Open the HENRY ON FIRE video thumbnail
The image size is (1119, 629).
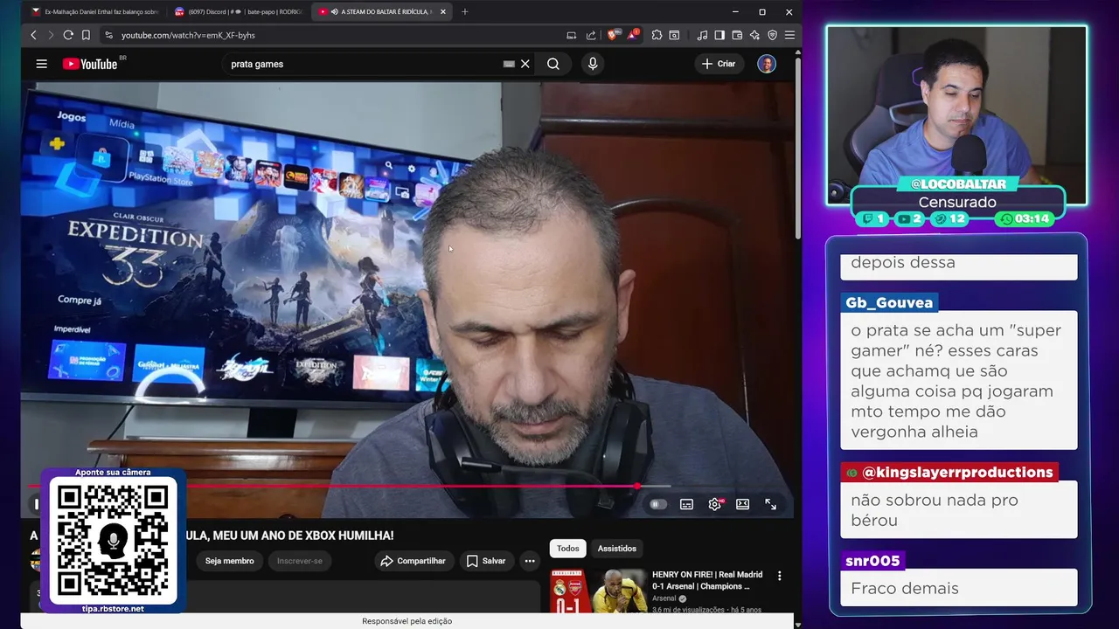coord(599,591)
